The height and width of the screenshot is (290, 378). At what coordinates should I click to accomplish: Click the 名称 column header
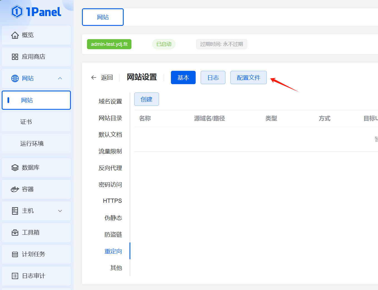(145, 118)
